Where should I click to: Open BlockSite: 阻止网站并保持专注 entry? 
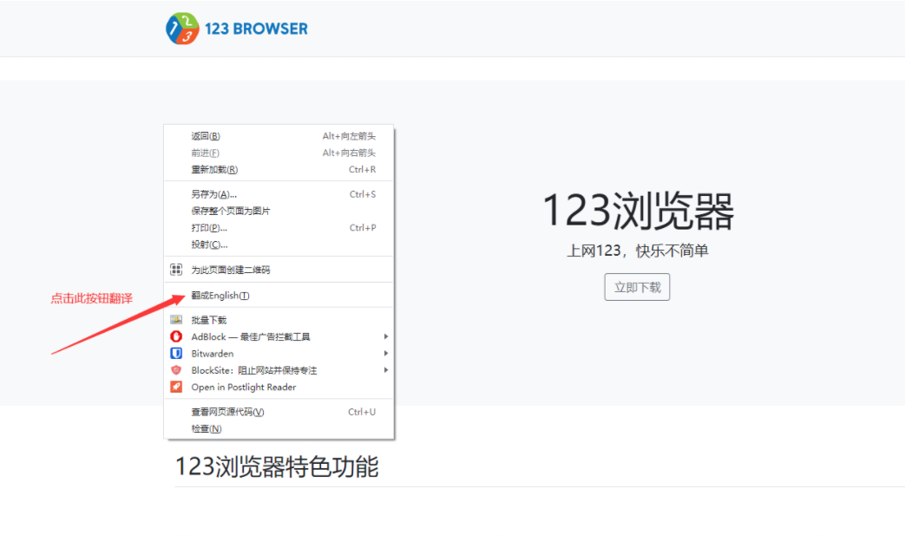(x=279, y=370)
